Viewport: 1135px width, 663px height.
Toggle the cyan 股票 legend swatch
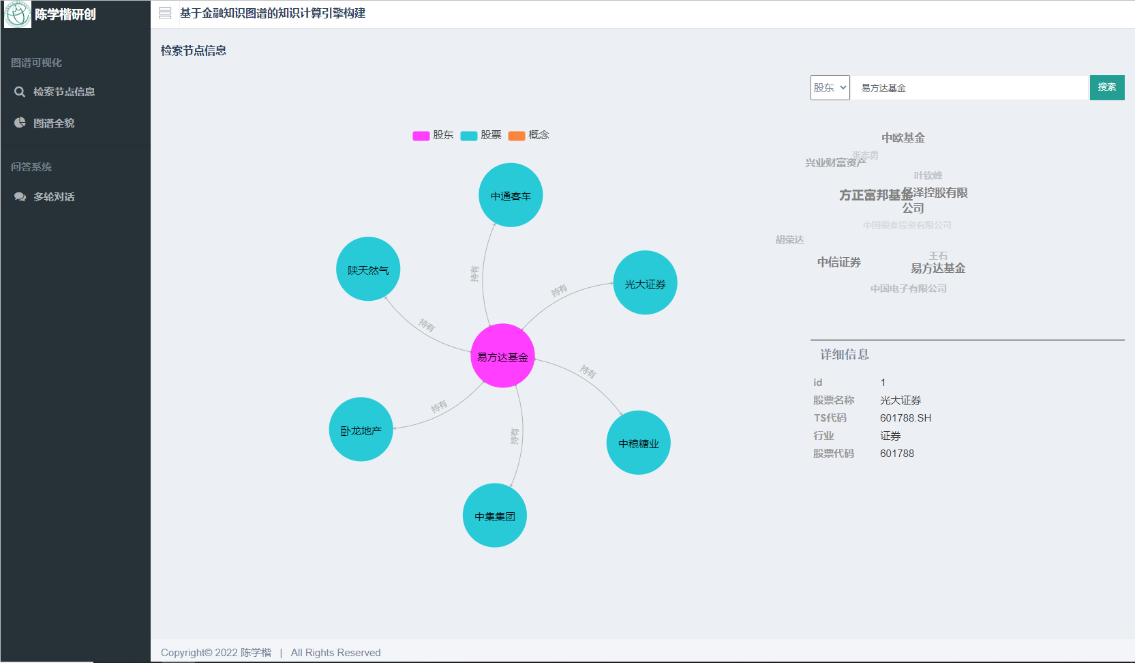click(469, 136)
